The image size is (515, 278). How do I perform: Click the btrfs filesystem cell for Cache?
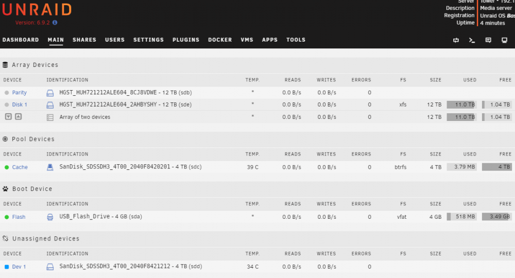click(x=400, y=167)
